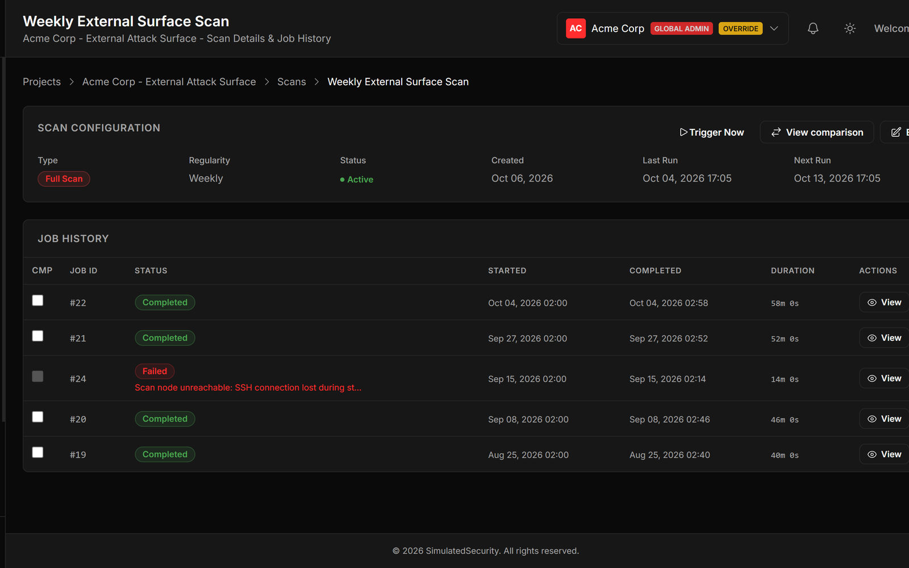909x568 pixels.
Task: Click the Full Scan type badge
Action: [64, 179]
